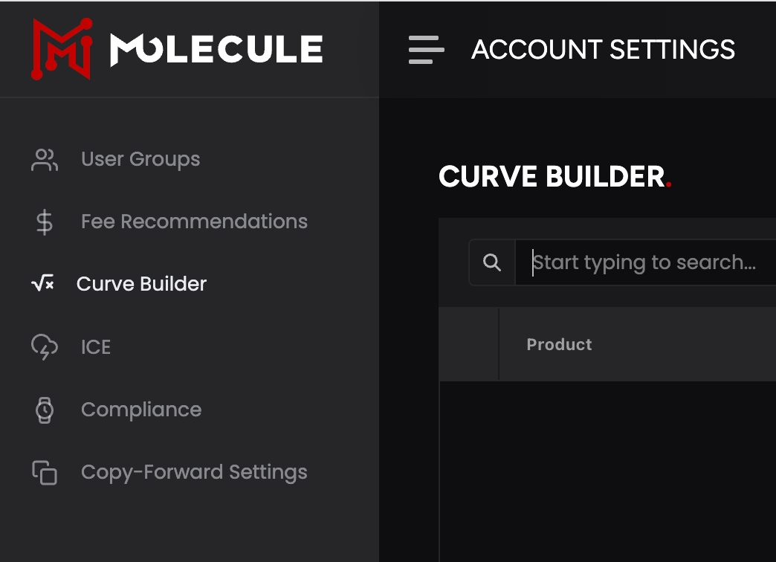The height and width of the screenshot is (562, 776).
Task: Click the dollar sign Fee Recommendations icon
Action: (x=44, y=222)
